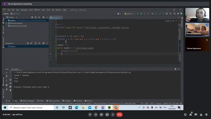The width and height of the screenshot is (211, 119).
Task: Toggle camera in Meet call controls
Action: point(96,115)
